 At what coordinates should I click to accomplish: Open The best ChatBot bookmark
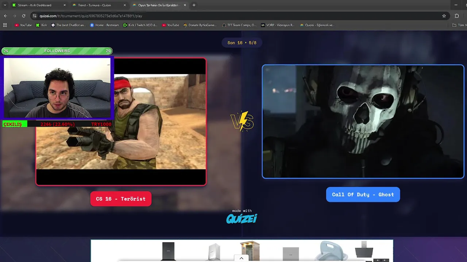(69, 25)
